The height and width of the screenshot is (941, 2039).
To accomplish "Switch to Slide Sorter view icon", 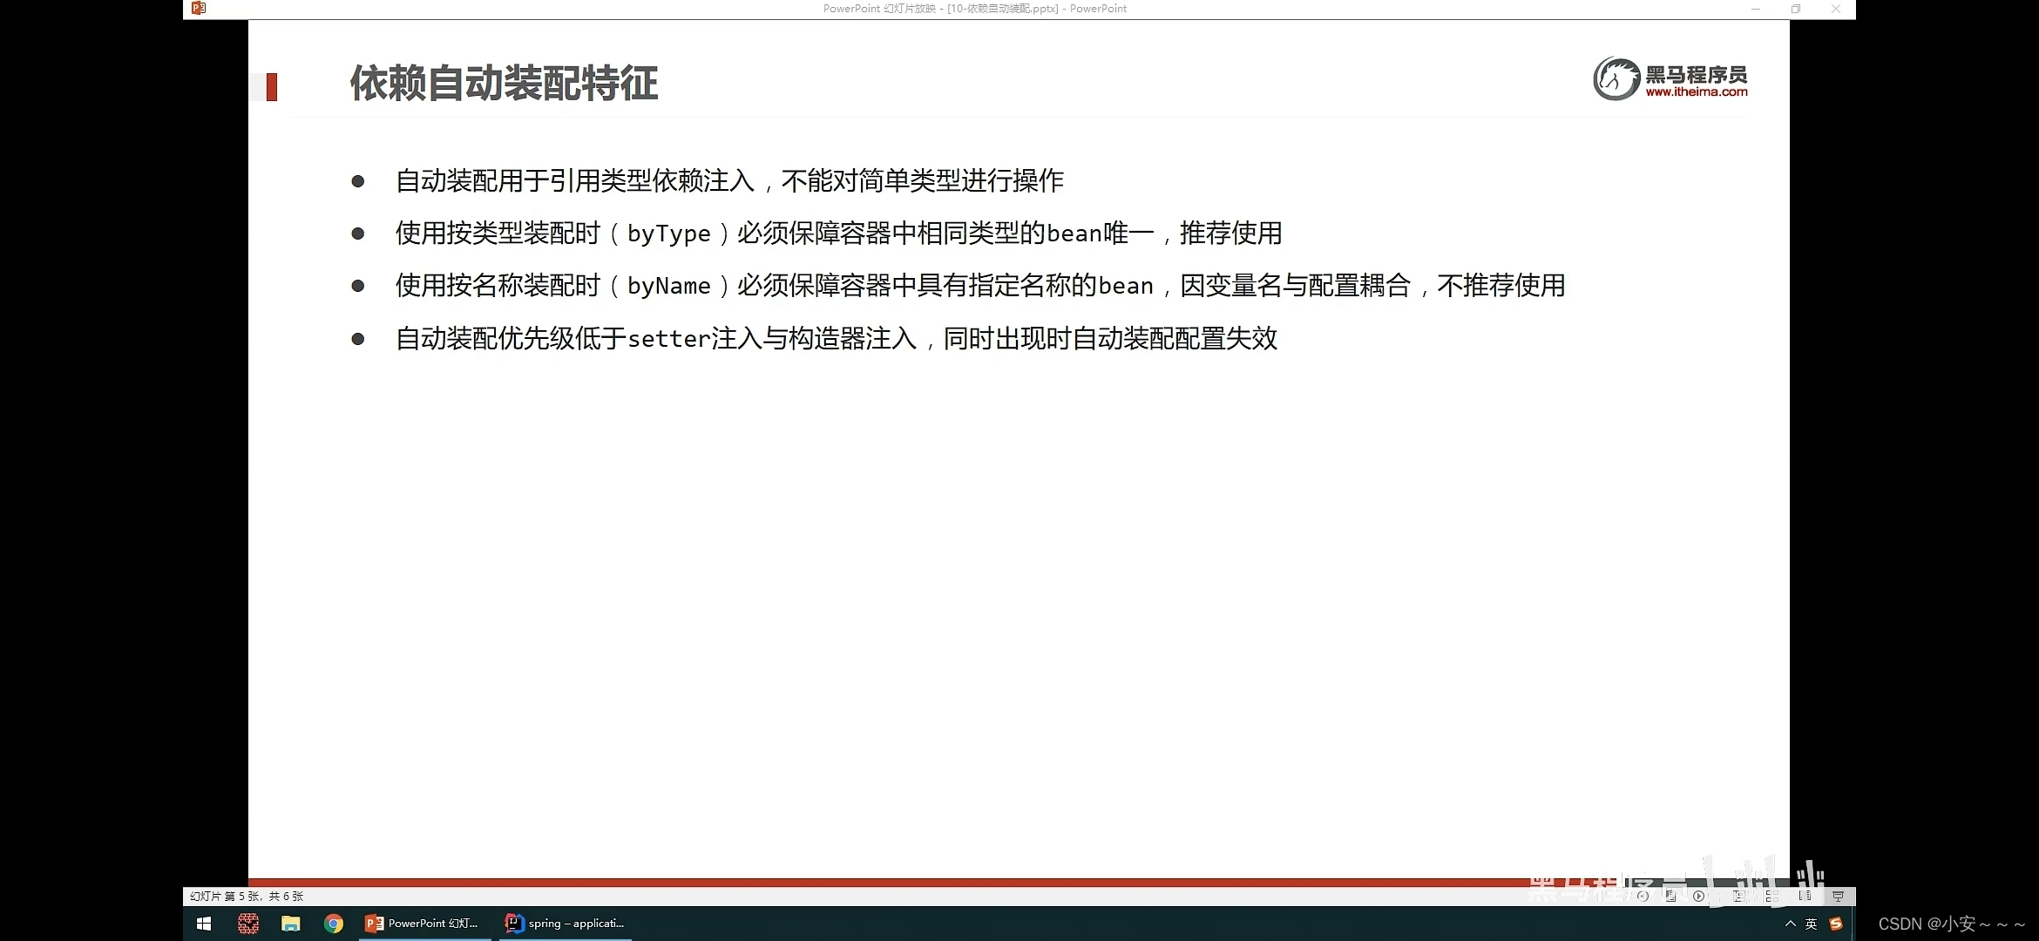I will pyautogui.click(x=1771, y=896).
